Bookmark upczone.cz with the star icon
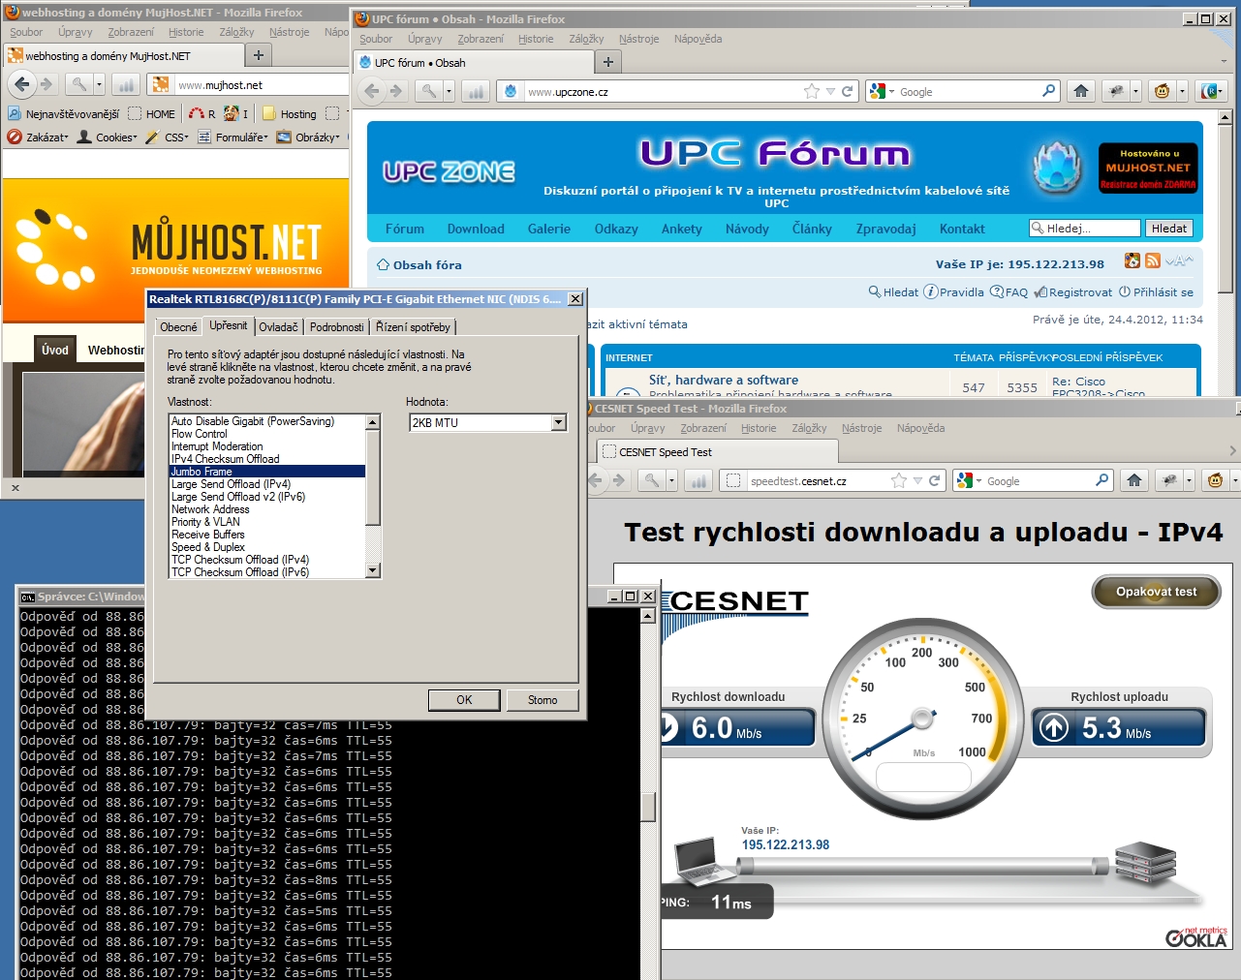Viewport: 1241px width, 980px height. (811, 91)
